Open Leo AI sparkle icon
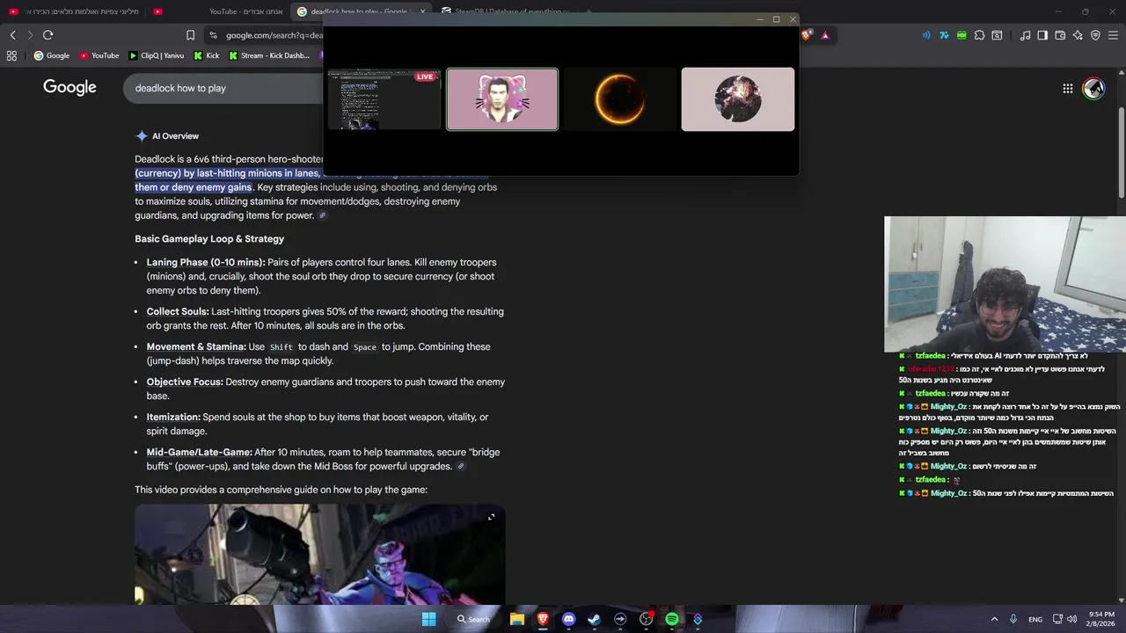The image size is (1126, 633). pyautogui.click(x=1078, y=35)
